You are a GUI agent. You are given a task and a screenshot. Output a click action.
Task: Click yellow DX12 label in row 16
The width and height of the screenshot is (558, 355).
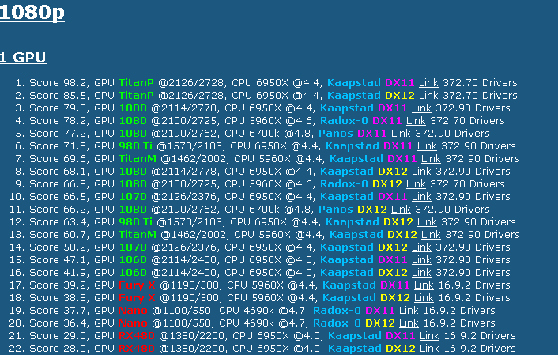[x=393, y=273]
